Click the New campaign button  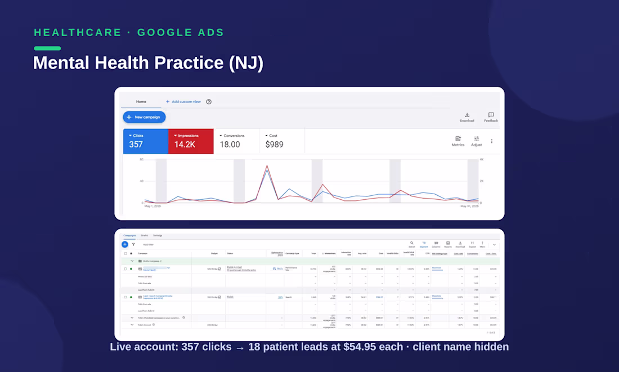pyautogui.click(x=144, y=117)
